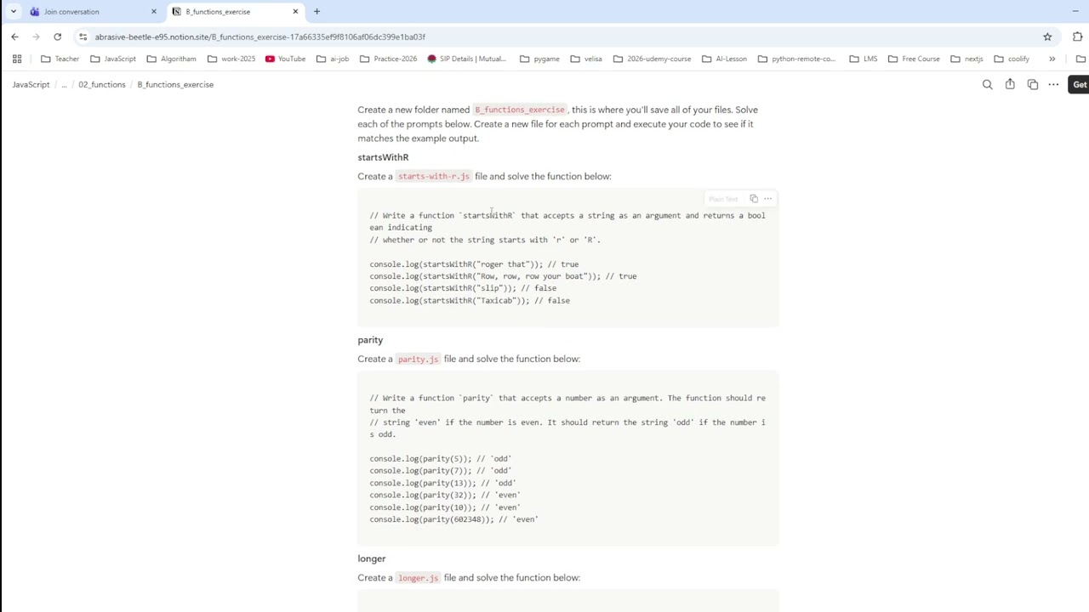Screen dimensions: 1089x612
Task: Click the line console.log(startsWithR("roger that"))
Action: tap(474, 264)
